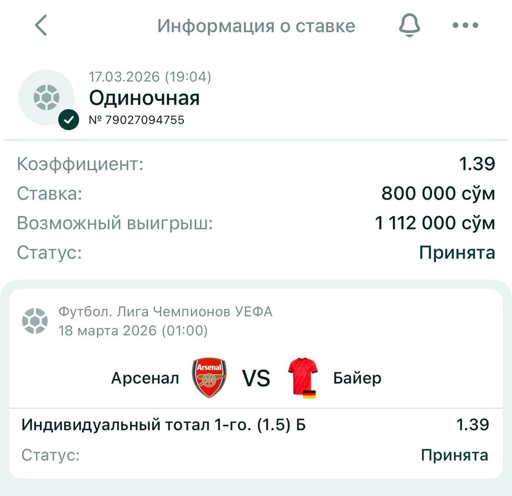Image resolution: width=512 pixels, height=496 pixels.
Task: Tap the 1.39 odds value in match card
Action: click(472, 425)
